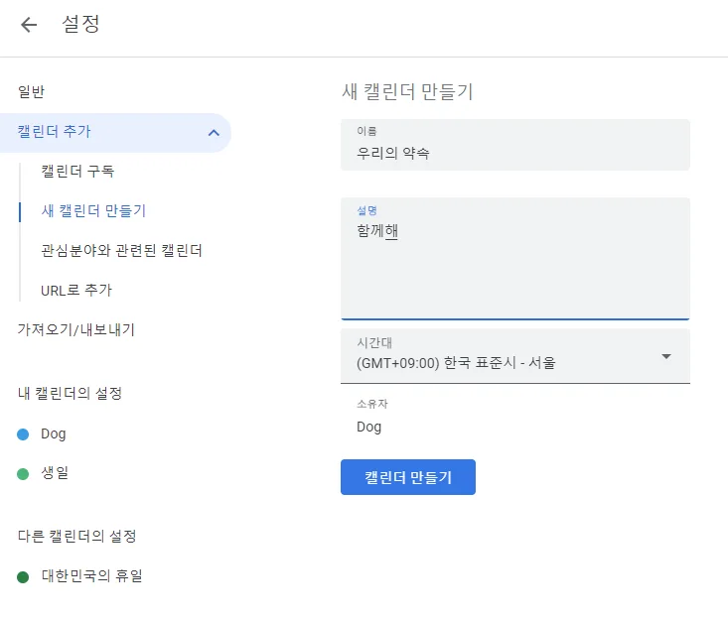Click the 소유자 label
This screenshot has width=728, height=618.
tap(371, 404)
